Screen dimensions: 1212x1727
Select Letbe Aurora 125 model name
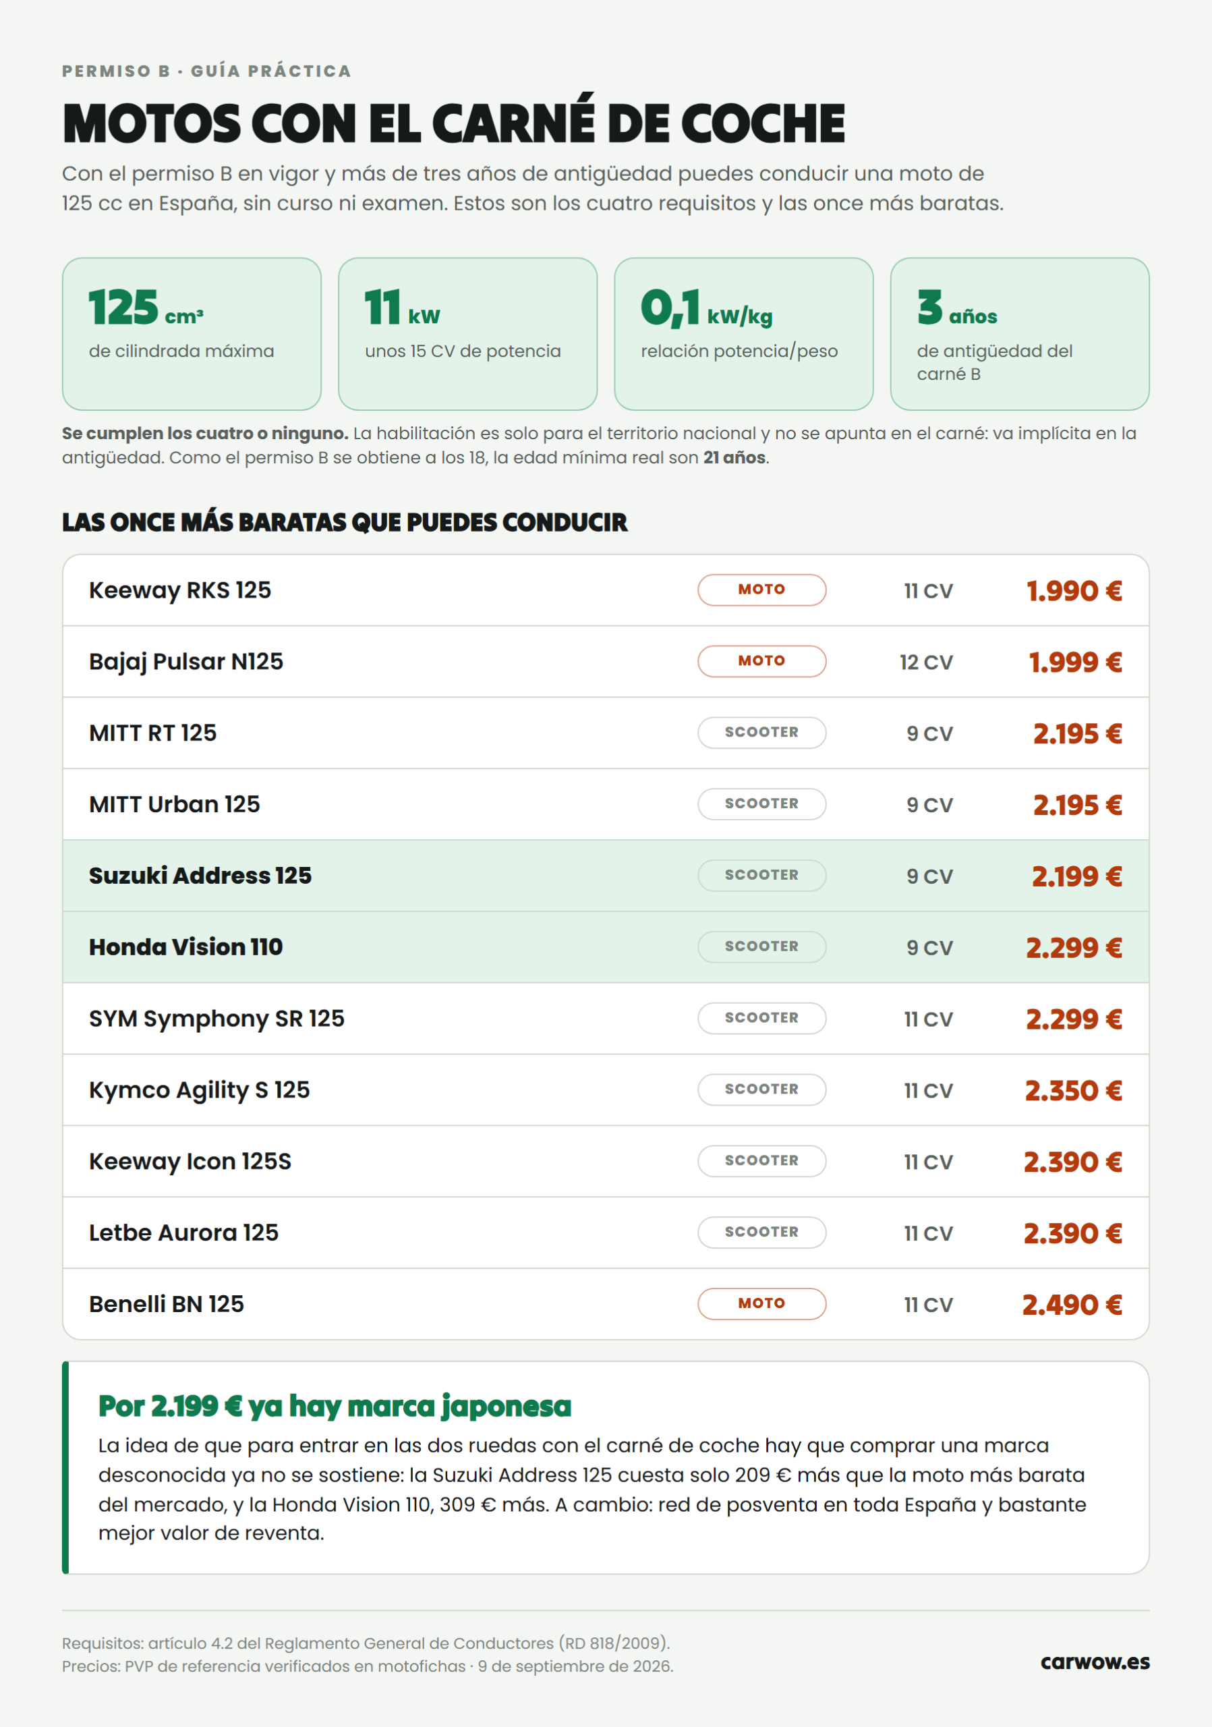pyautogui.click(x=183, y=1234)
